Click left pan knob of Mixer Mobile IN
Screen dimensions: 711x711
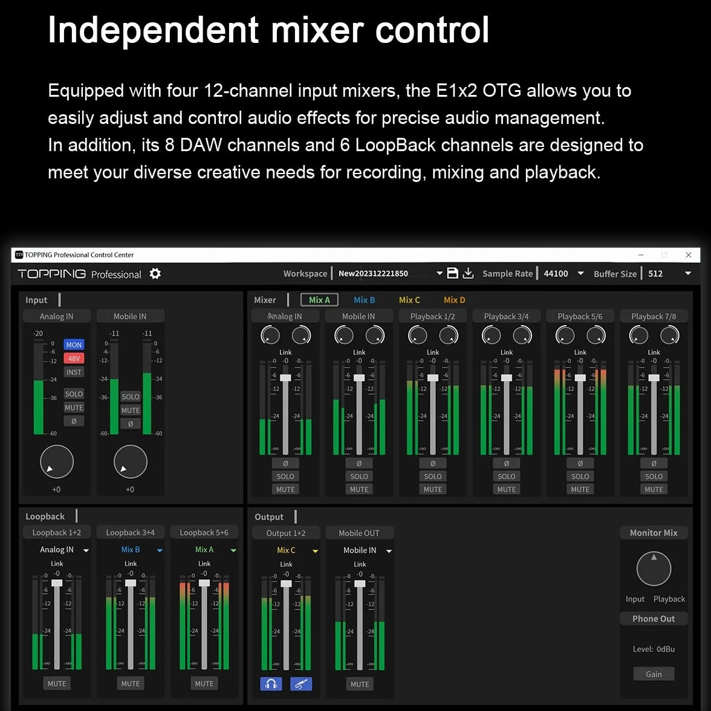(343, 336)
